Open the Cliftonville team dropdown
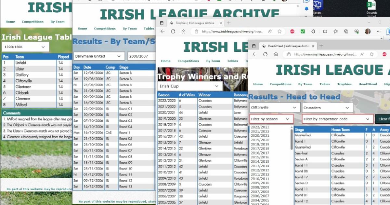390x205 pixels. point(275,108)
